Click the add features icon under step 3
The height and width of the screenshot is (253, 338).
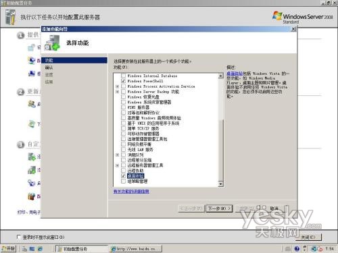pos(32,170)
